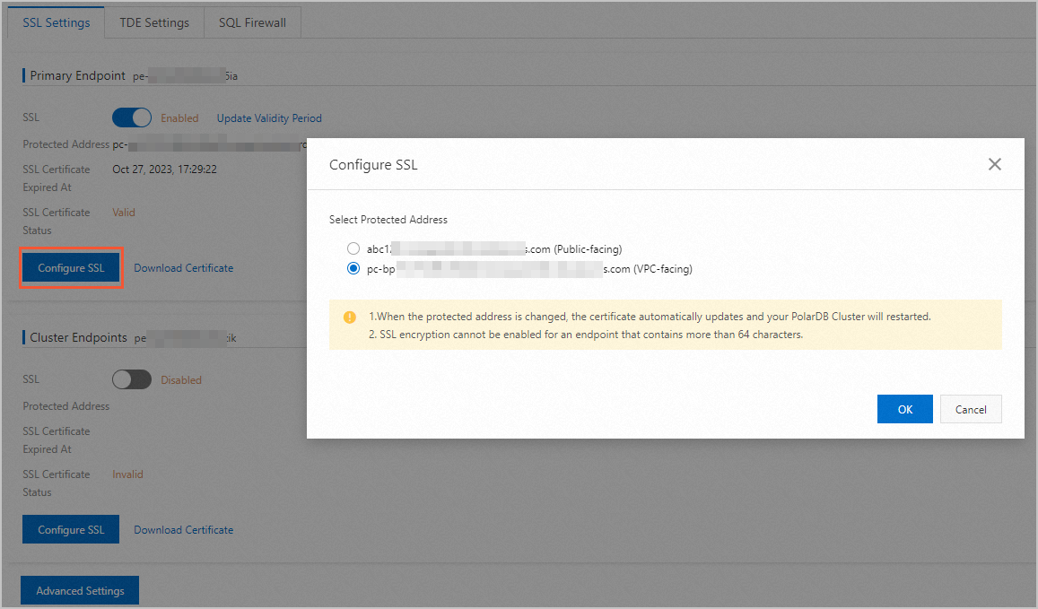Click the Configure SSL dialog title

click(373, 165)
